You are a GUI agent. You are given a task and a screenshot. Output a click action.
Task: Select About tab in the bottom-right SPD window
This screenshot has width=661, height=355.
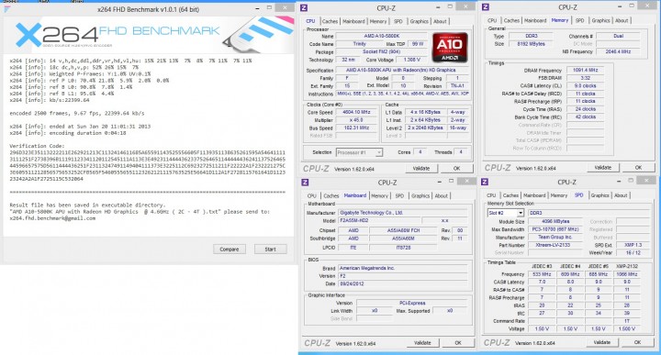coord(621,195)
